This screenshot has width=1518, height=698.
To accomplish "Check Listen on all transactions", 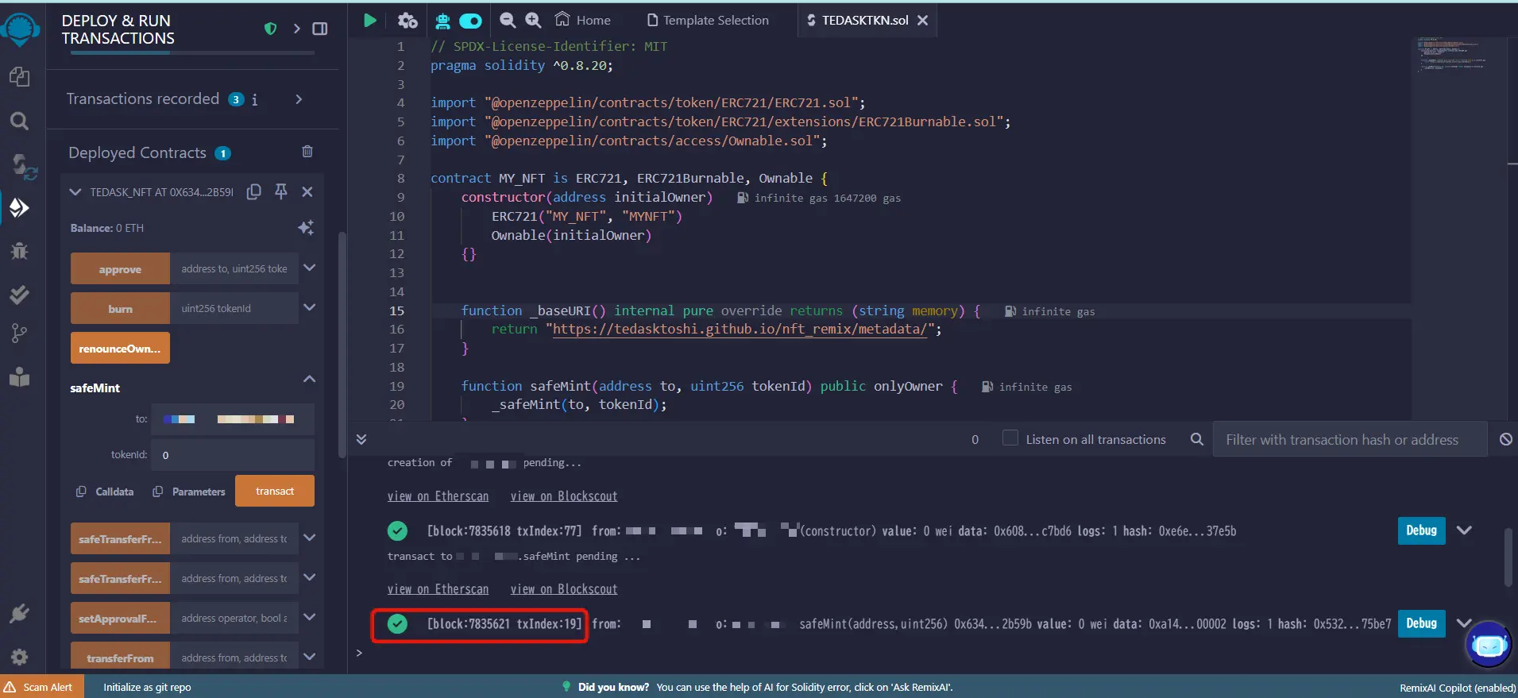I will tap(1010, 438).
